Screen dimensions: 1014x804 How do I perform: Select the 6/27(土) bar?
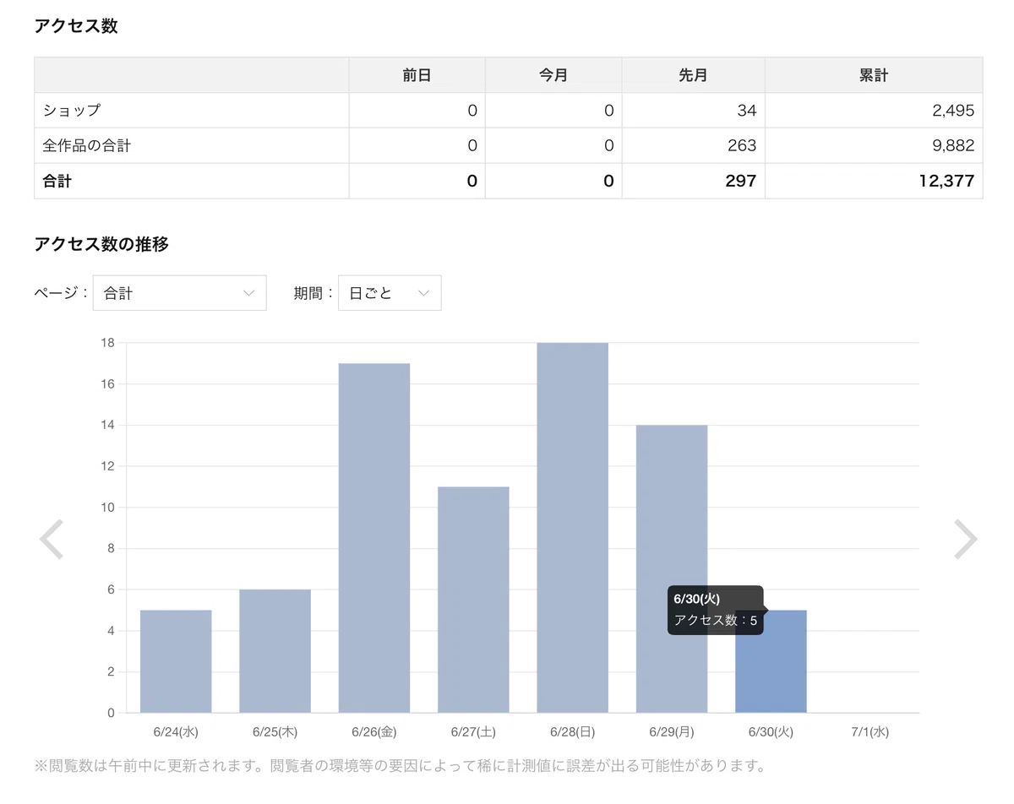coord(473,600)
